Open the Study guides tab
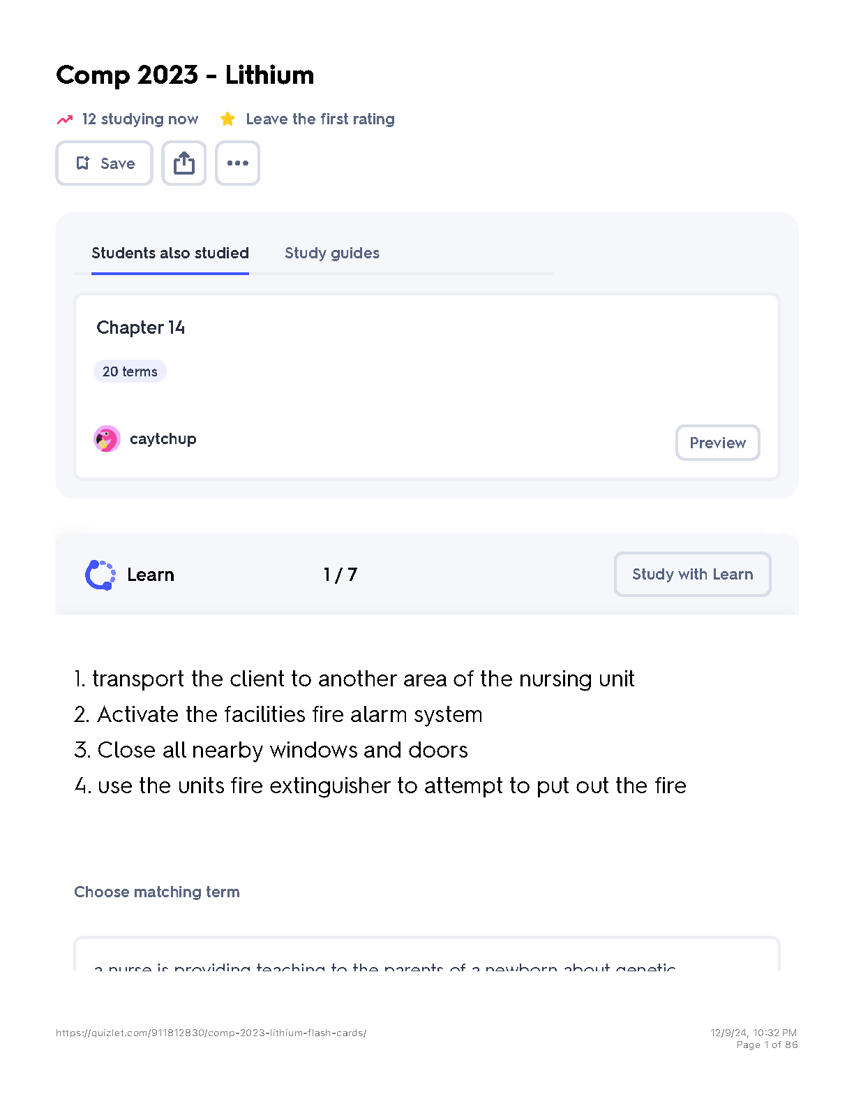 [x=332, y=253]
